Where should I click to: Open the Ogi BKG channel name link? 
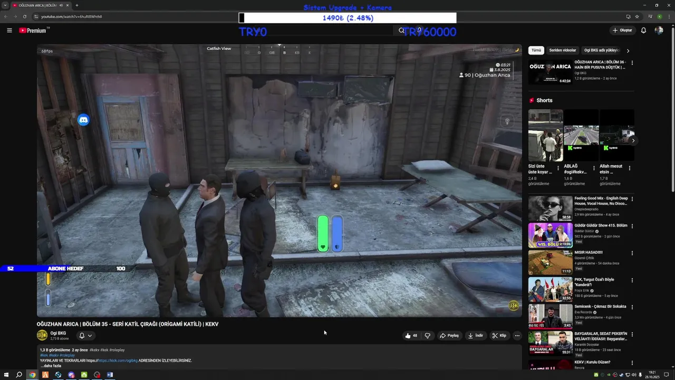point(58,333)
